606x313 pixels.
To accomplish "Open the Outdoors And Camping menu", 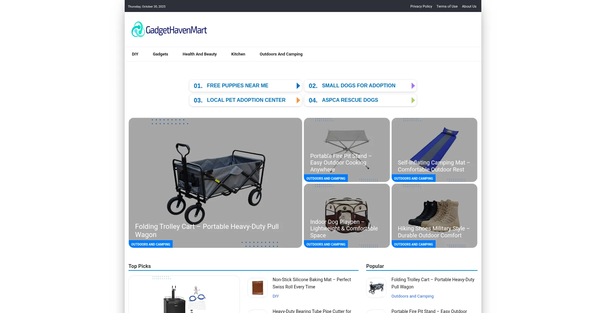I will pos(281,54).
